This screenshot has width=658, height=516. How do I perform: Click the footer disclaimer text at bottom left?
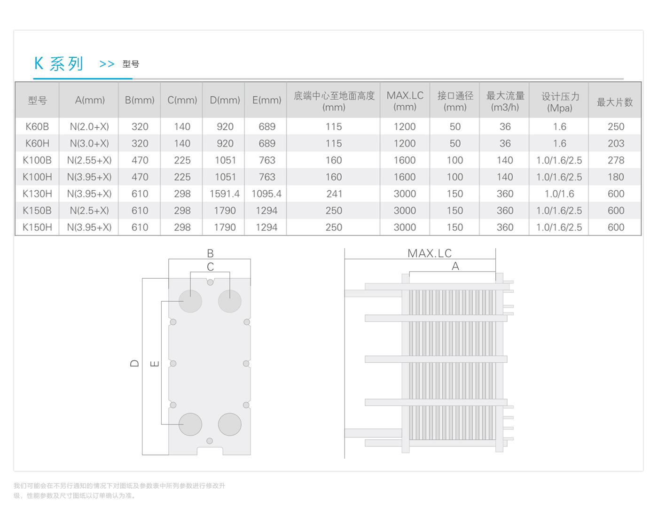[x=119, y=490]
